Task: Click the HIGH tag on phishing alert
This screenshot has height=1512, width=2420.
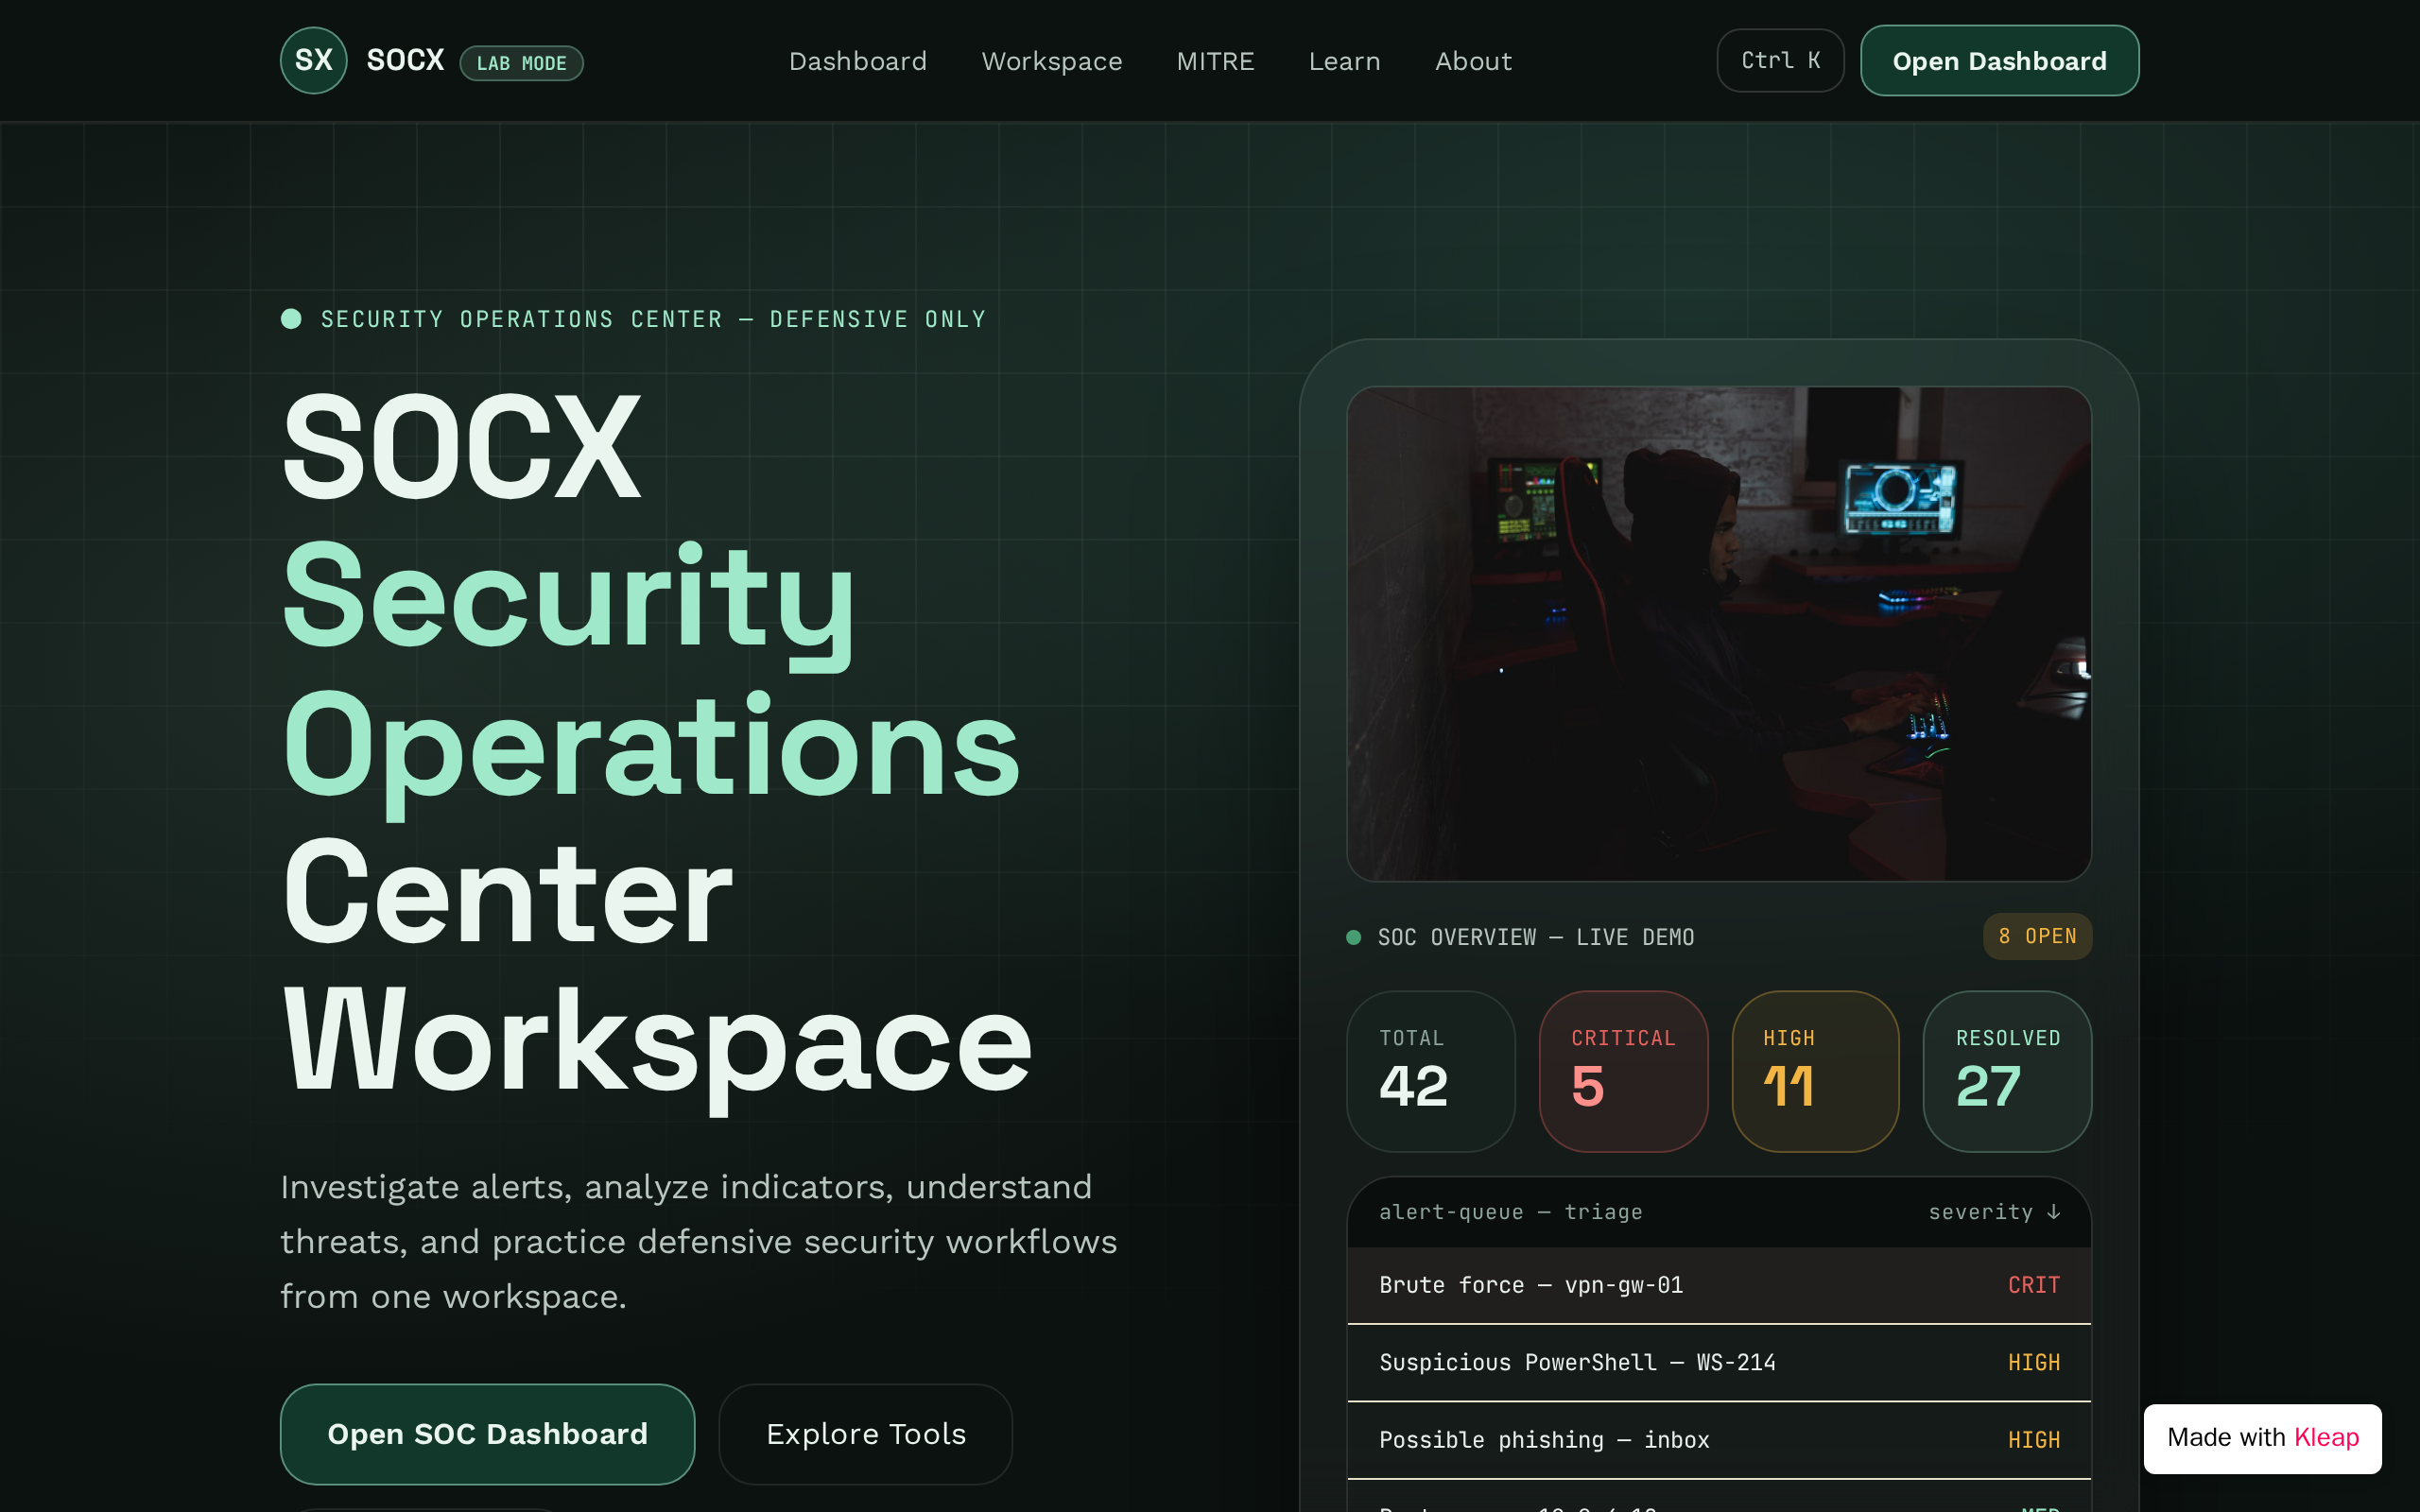Action: (2034, 1440)
